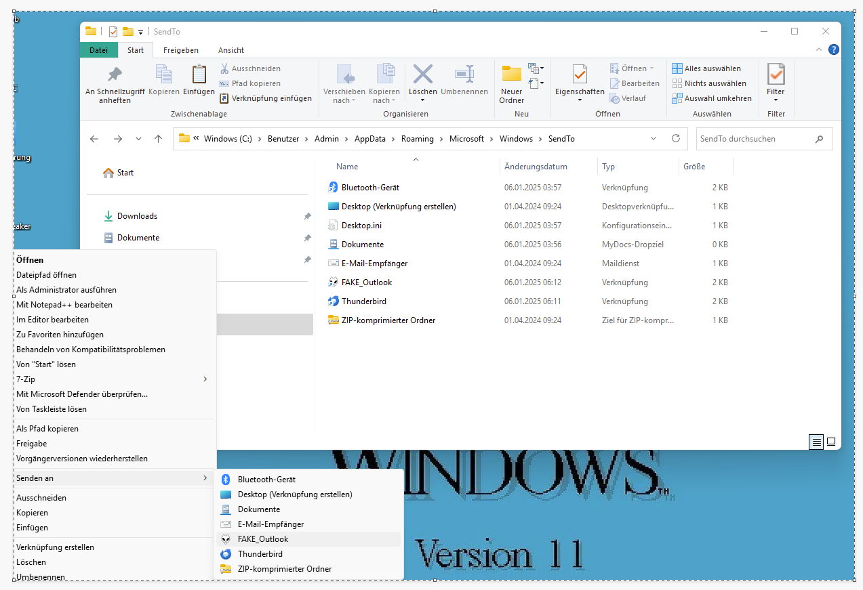The width and height of the screenshot is (863, 590).
Task: Click the Umbenennen icon in ribbon
Action: click(x=464, y=74)
